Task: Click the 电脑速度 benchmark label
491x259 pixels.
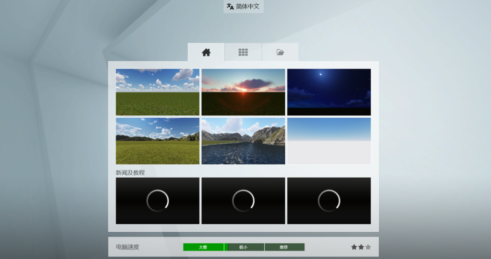Action: point(128,247)
